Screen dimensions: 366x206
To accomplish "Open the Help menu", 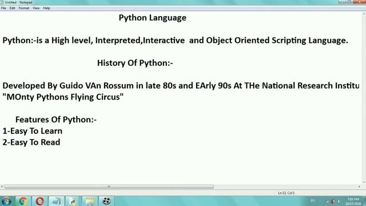I will (46, 8).
